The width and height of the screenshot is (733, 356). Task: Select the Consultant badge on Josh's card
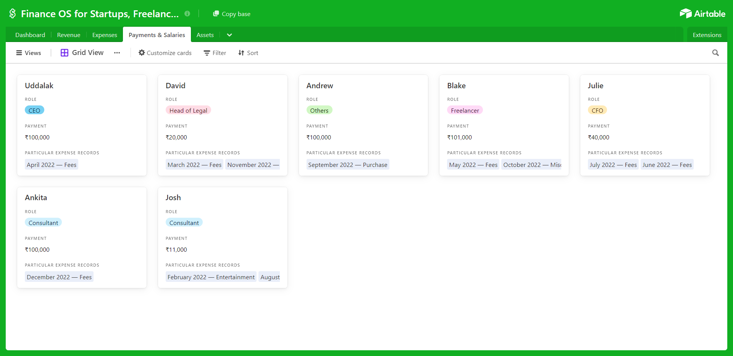coord(184,222)
